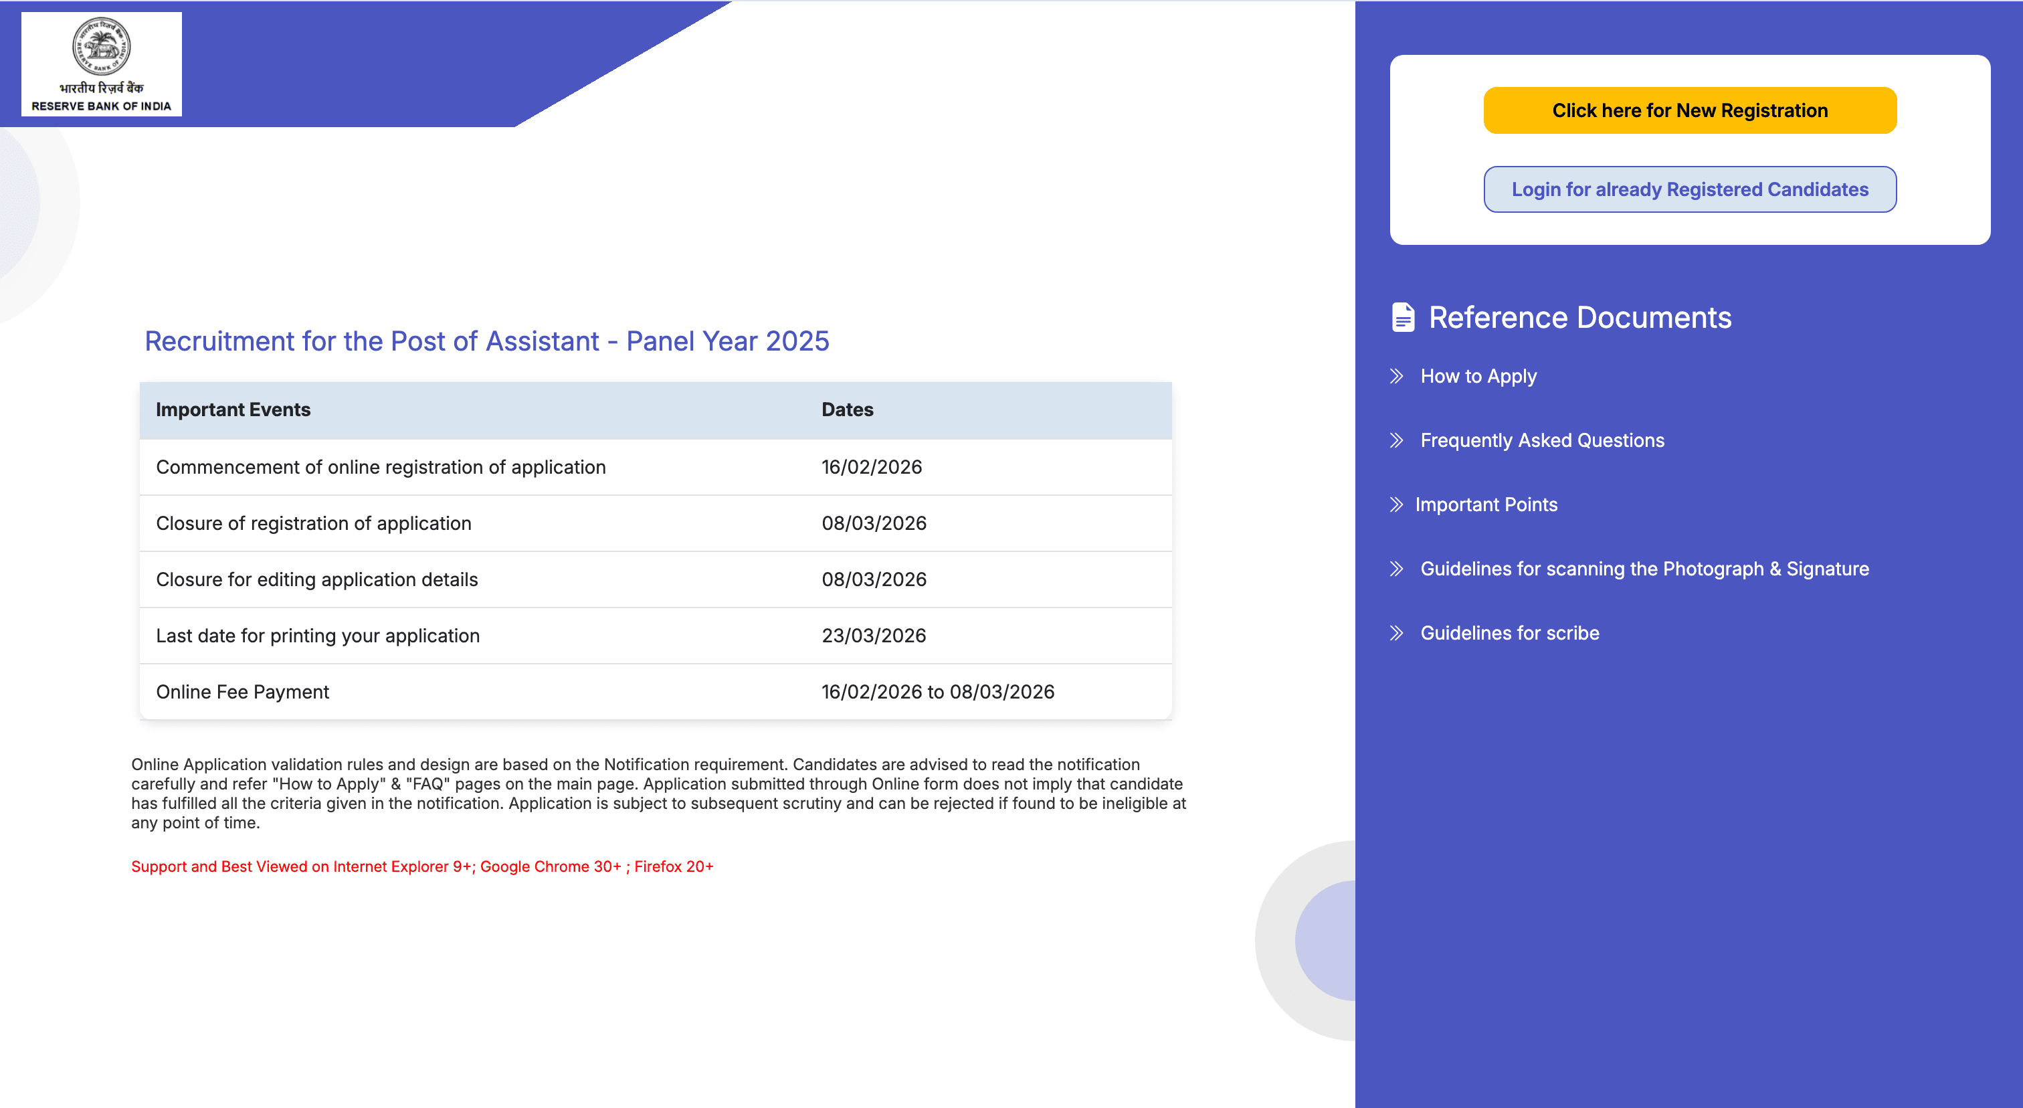Click the Important Events column header

click(233, 410)
